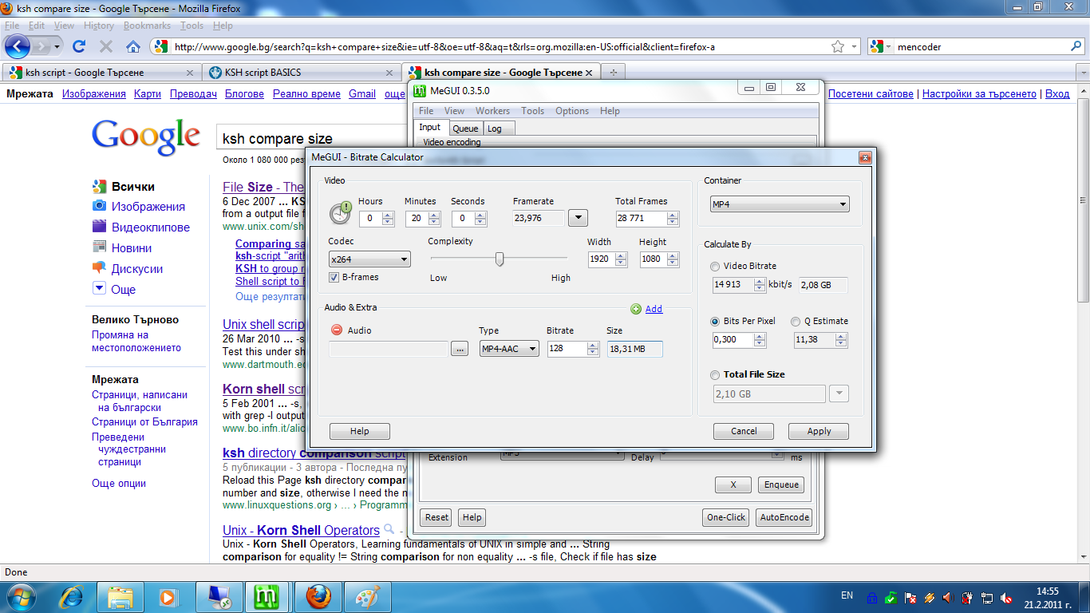Open MeGUI Options menu
Image resolution: width=1090 pixels, height=613 pixels.
pyautogui.click(x=572, y=111)
